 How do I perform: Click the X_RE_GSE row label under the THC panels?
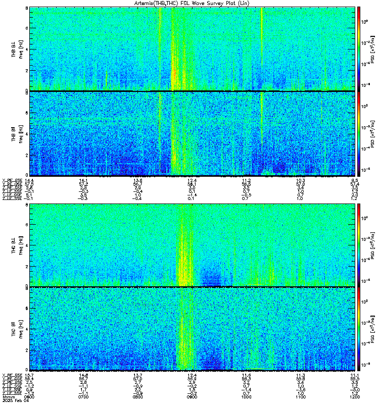[12, 375]
